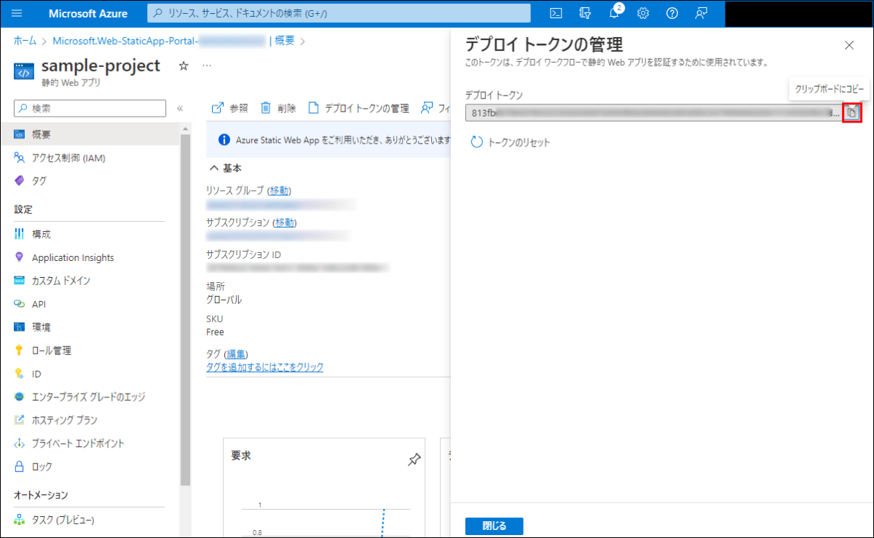Viewport: 874px width, 538px height.
Task: Click タグを追加するにはここをクリック link
Action: (265, 367)
